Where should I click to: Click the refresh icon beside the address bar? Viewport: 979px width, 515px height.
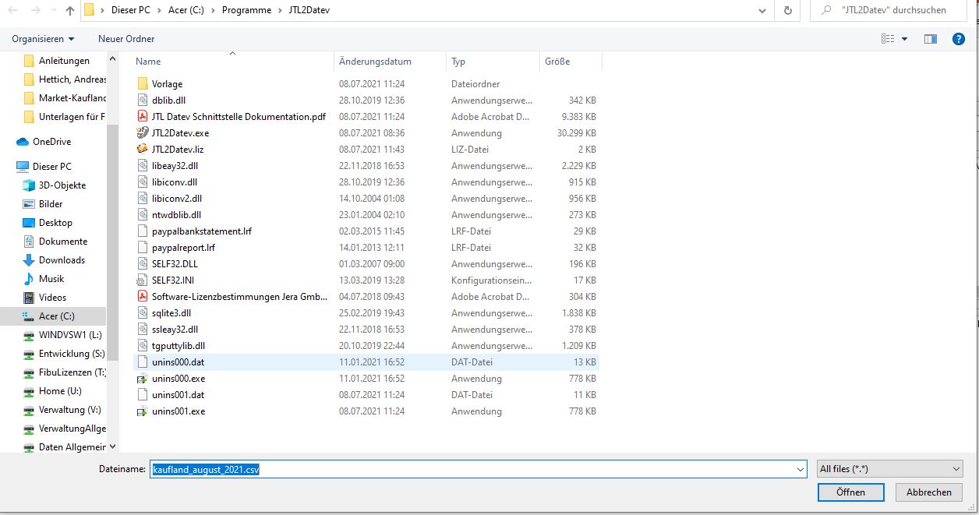(788, 11)
